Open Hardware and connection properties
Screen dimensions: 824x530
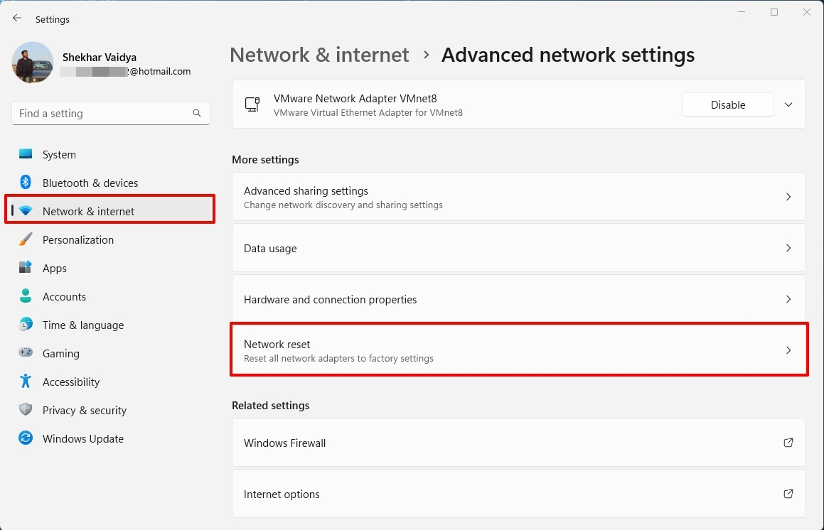519,299
